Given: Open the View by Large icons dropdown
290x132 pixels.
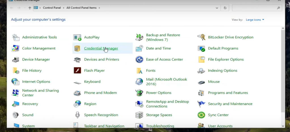Looking at the screenshot, I should pos(255,20).
